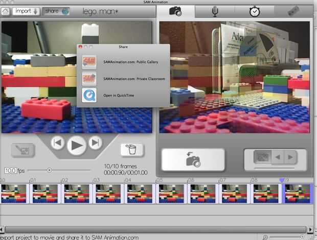This screenshot has height=240, width=317.
Task: Go to the home screen icon
Action: click(x=5, y=11)
